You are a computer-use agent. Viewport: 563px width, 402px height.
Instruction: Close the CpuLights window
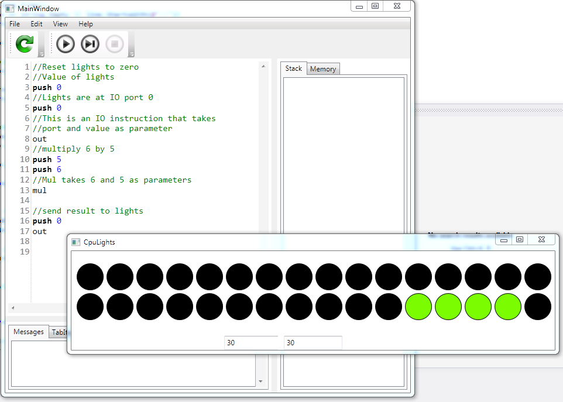(542, 239)
